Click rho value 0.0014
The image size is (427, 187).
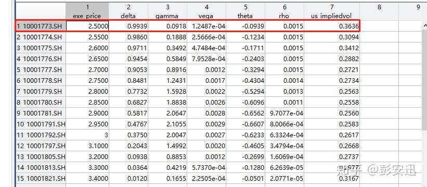[284, 81]
